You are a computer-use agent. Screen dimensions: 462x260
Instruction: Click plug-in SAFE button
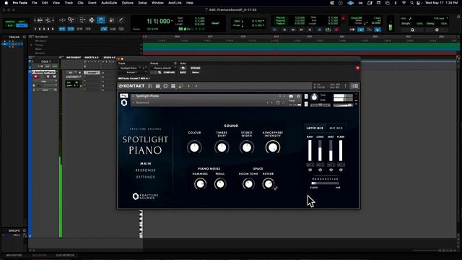point(183,72)
